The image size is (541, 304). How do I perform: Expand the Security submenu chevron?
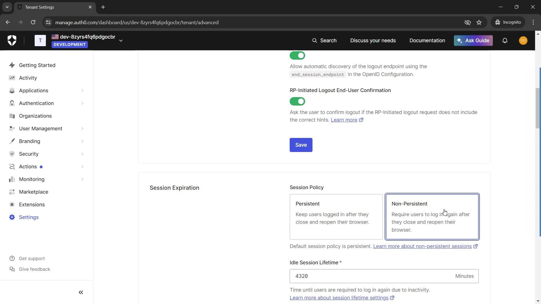click(82, 154)
